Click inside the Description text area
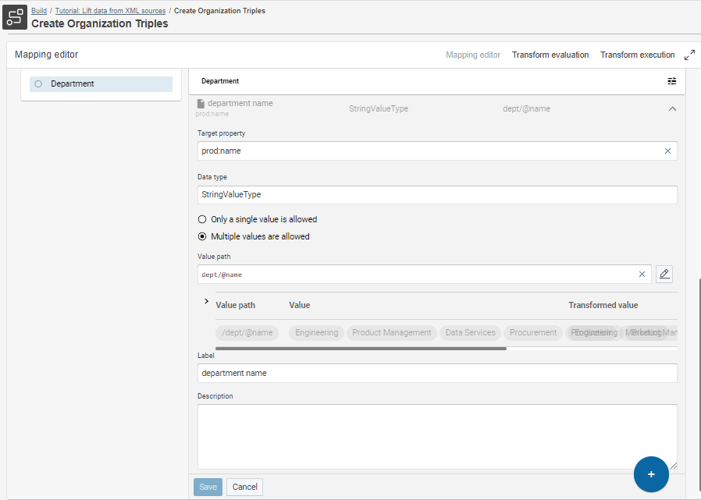Screen dimensions: 701x500 pyautogui.click(x=437, y=433)
